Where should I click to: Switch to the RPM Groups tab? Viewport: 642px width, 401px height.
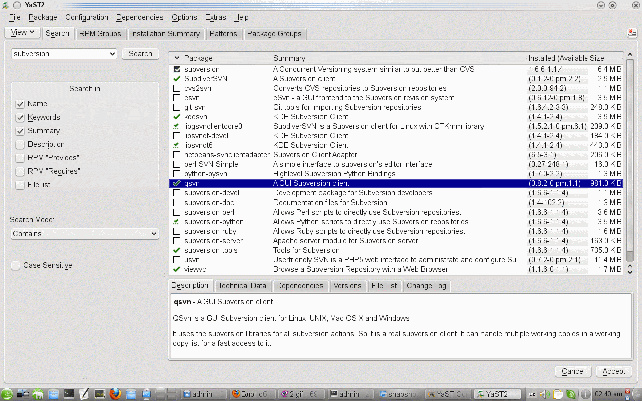[100, 34]
